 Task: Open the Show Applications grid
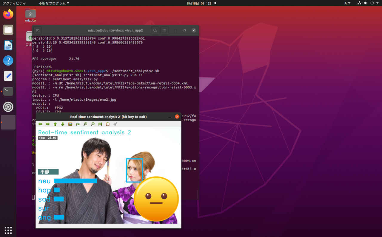[8, 230]
